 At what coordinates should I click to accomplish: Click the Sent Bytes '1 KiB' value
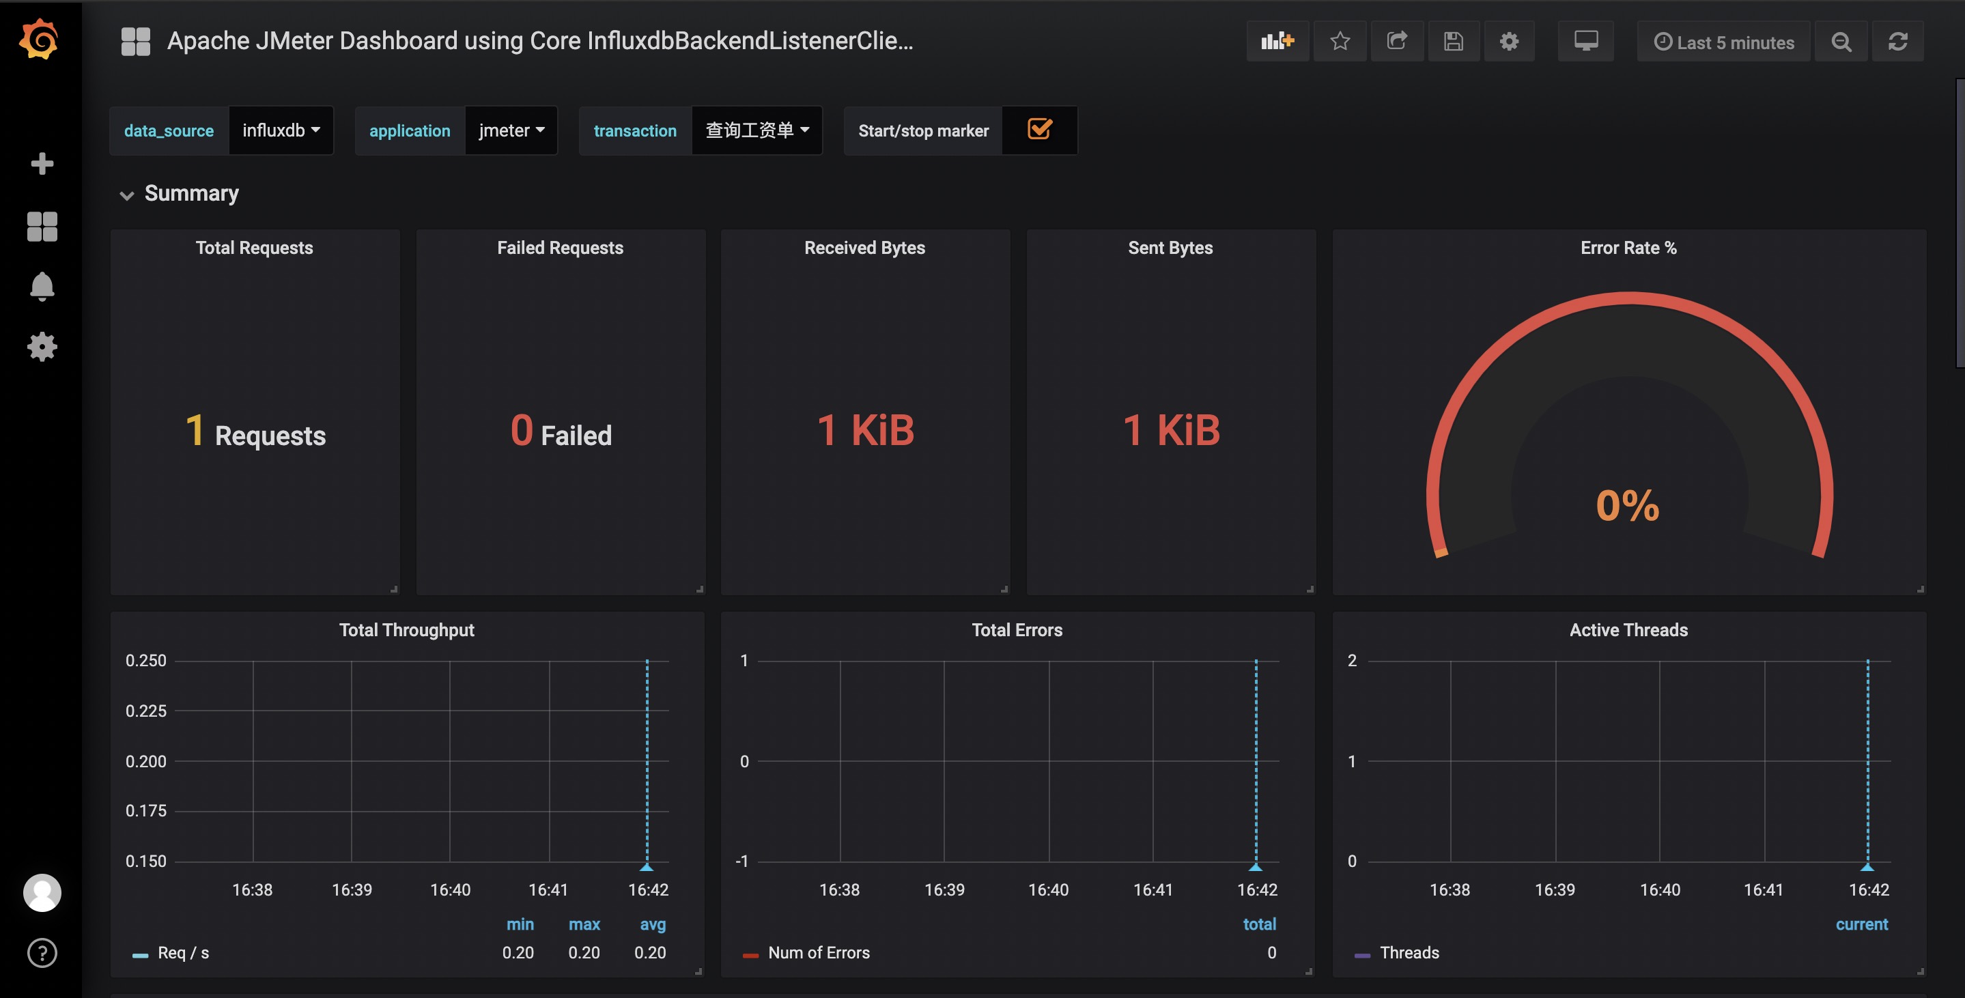pos(1171,430)
